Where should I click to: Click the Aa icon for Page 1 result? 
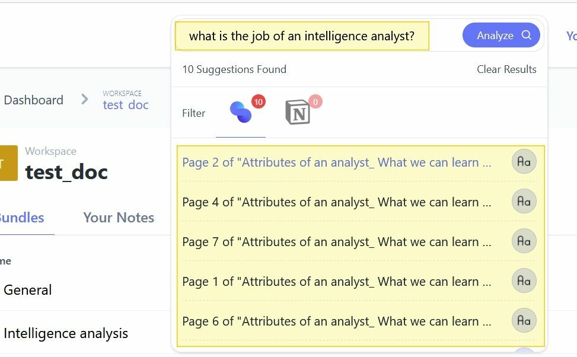(524, 281)
